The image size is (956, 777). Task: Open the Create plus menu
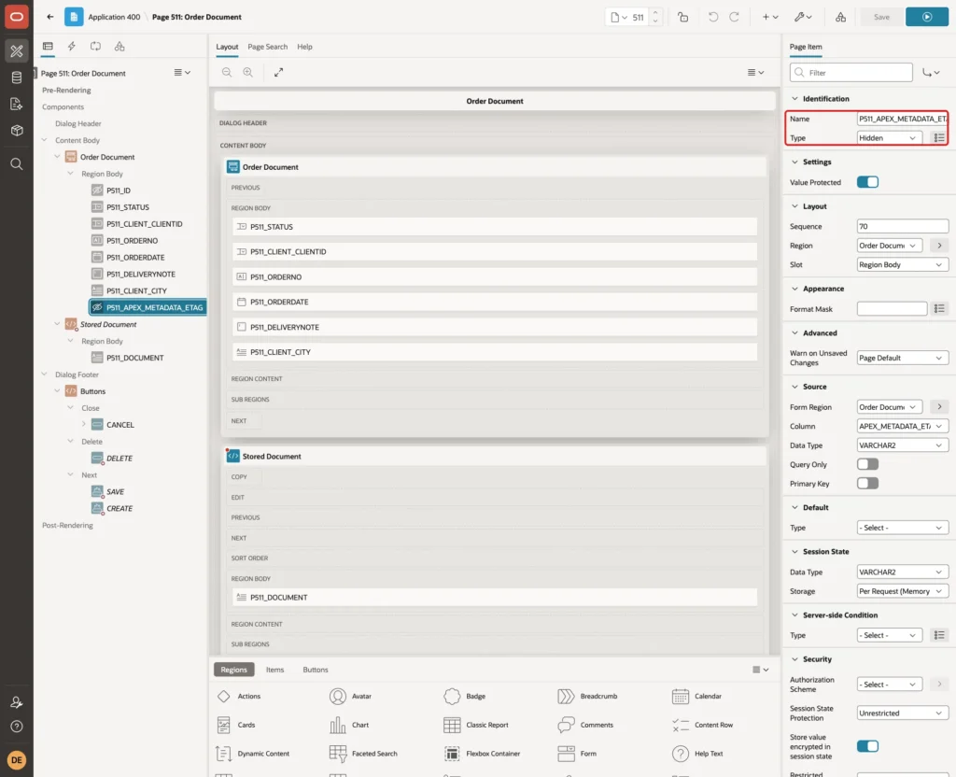click(x=770, y=17)
